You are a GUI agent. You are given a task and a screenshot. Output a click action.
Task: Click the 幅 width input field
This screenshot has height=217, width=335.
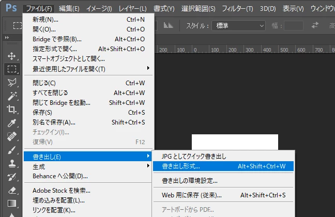(294, 26)
